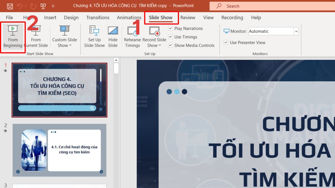335x188 pixels.
Task: Open Custom Slide Show menu
Action: coord(64,37)
